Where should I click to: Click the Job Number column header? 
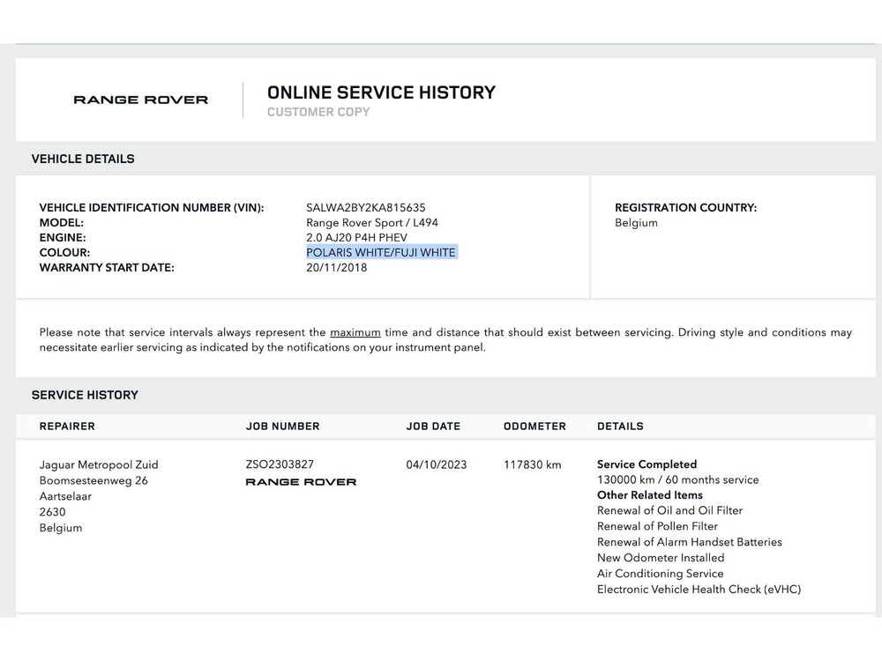point(282,427)
